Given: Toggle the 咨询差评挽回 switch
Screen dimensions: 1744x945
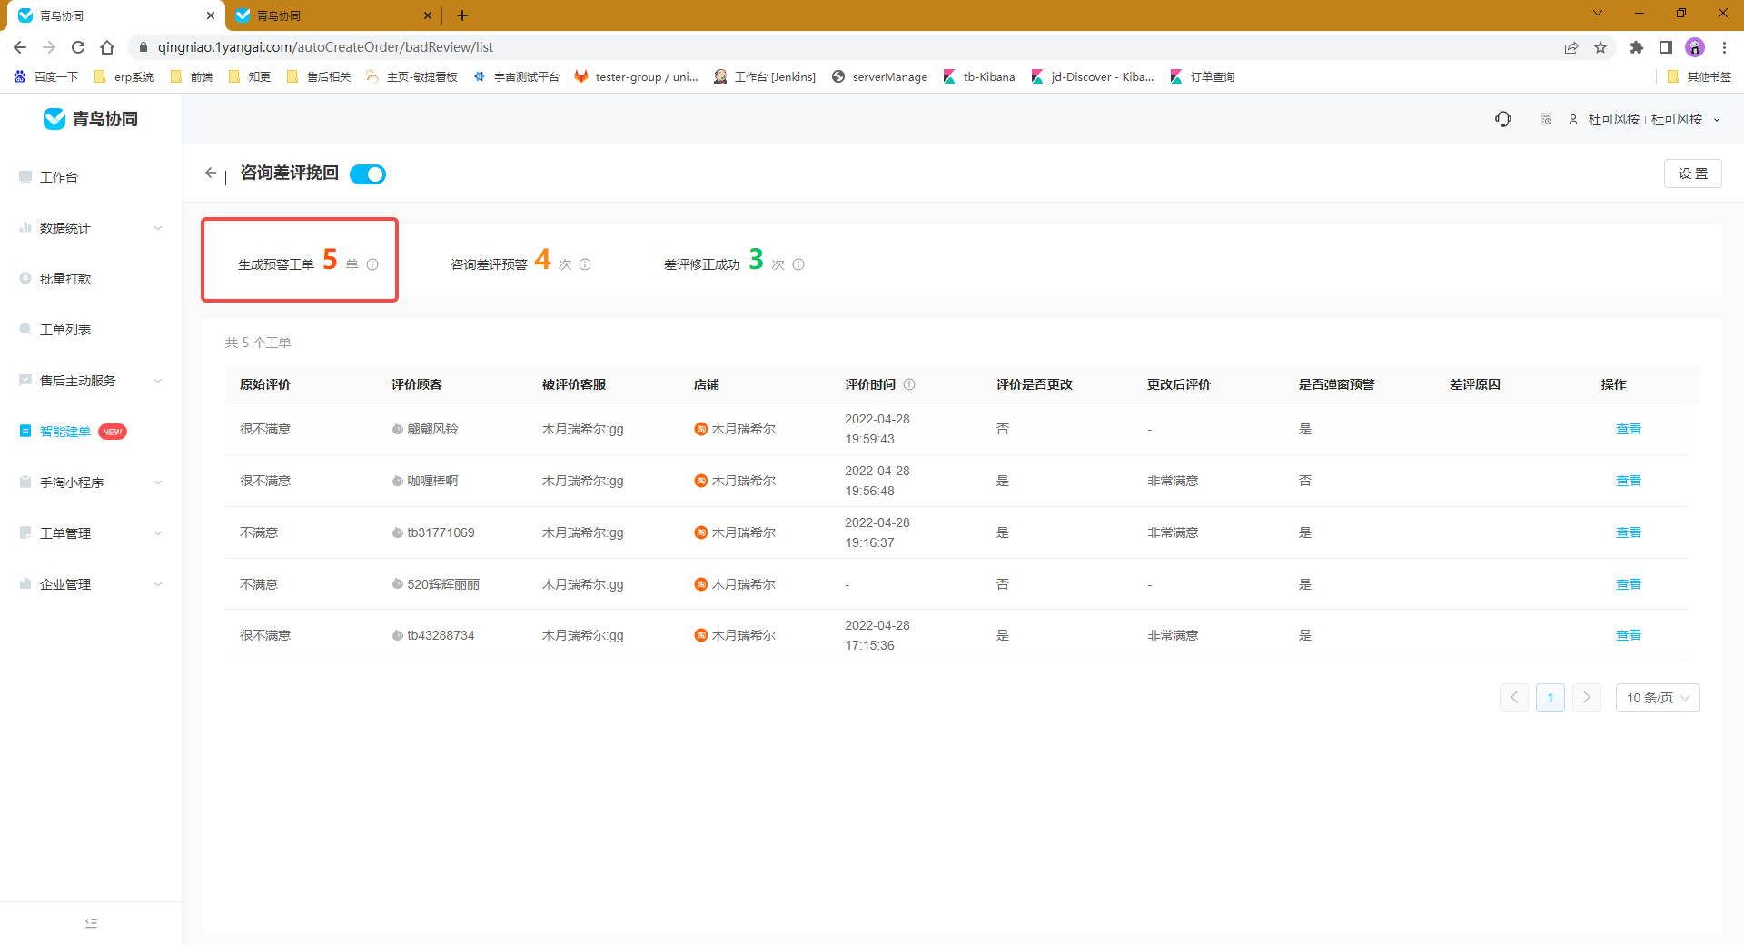Looking at the screenshot, I should click(368, 174).
